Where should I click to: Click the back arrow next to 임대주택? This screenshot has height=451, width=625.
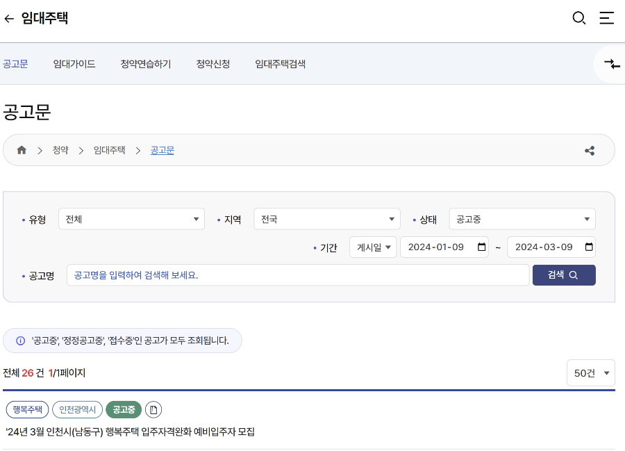9,19
